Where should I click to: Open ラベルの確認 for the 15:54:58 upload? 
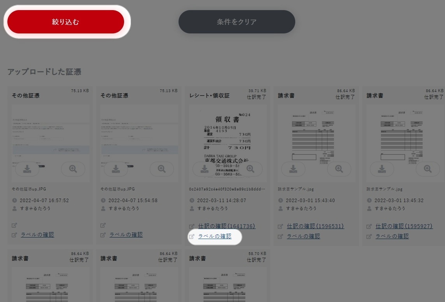[126, 234]
